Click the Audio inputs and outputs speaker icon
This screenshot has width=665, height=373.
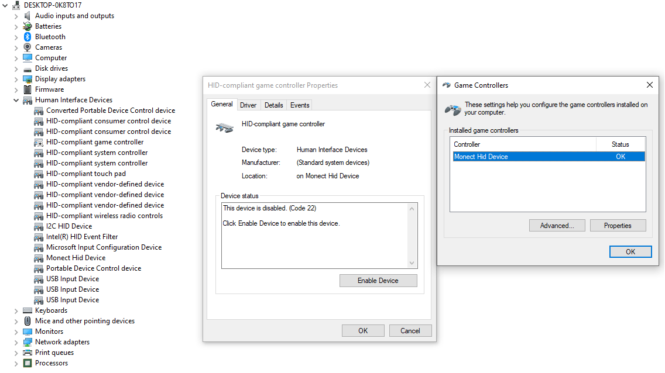[28, 16]
